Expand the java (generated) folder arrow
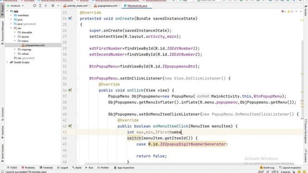The image size is (308, 173). coord(11,24)
